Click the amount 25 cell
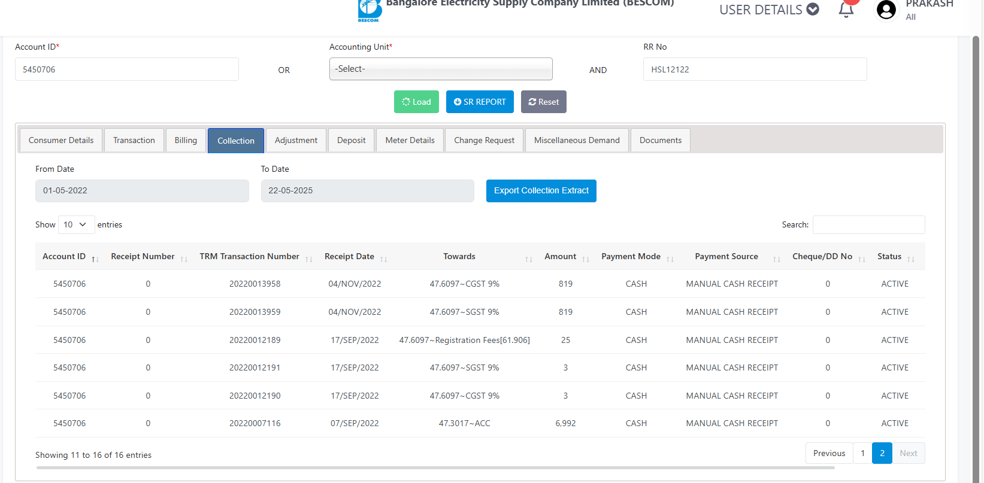 pos(565,340)
